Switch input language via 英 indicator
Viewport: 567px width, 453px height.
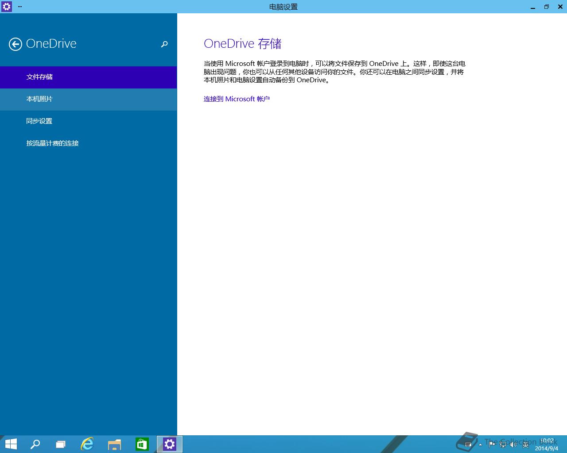526,445
